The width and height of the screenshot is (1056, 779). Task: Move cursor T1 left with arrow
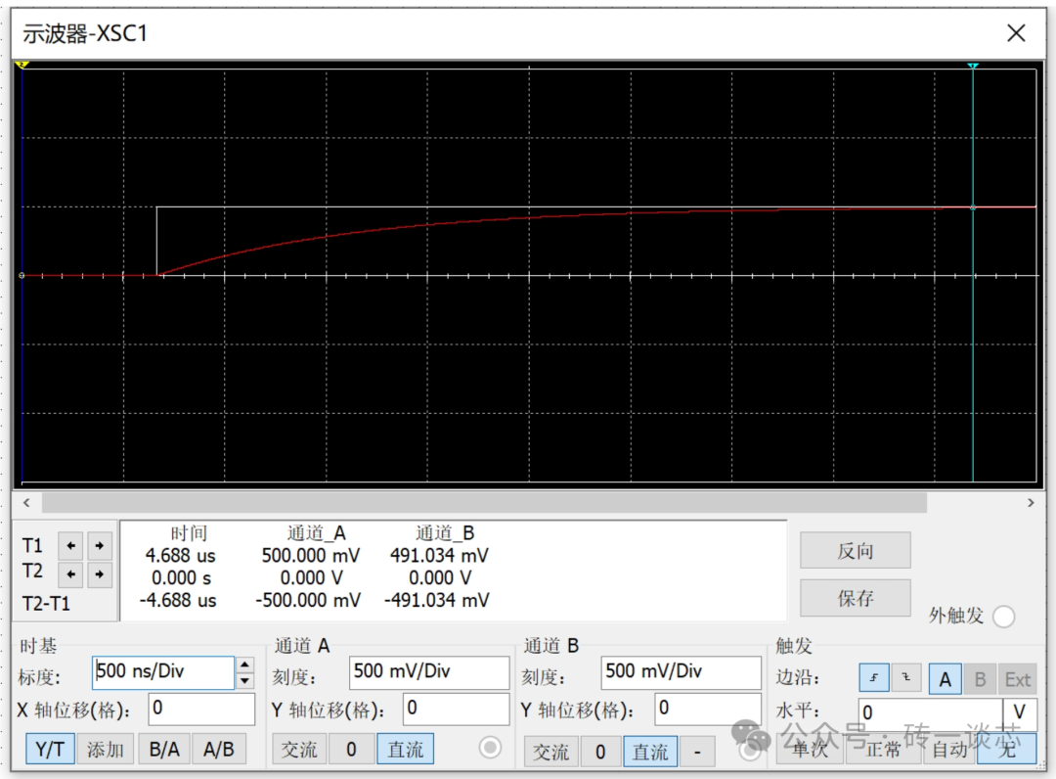pos(70,546)
